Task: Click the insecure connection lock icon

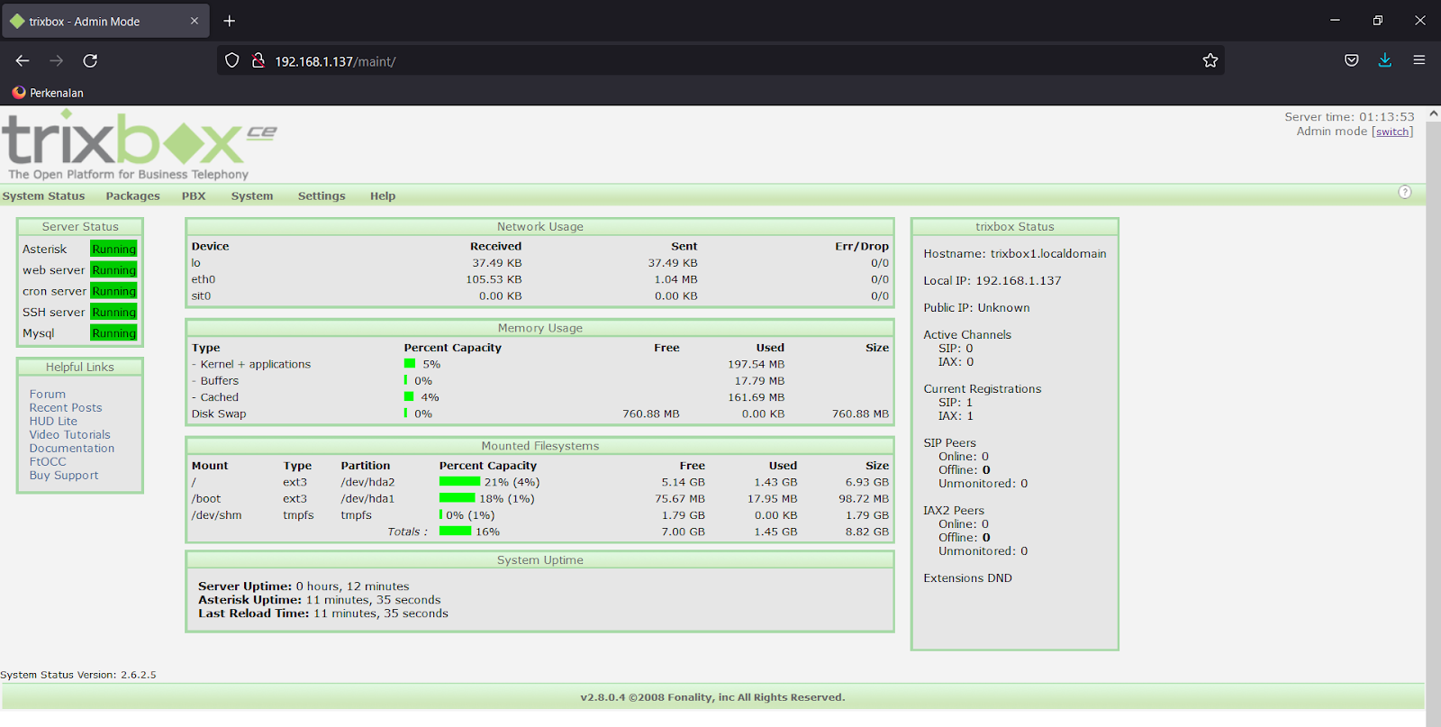Action: 258,60
